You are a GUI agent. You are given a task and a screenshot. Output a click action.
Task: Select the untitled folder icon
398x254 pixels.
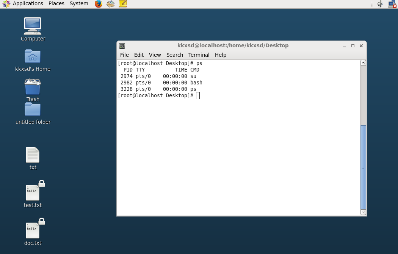click(33, 109)
